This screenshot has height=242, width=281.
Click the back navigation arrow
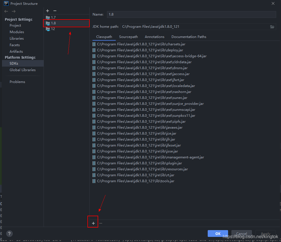pyautogui.click(x=6, y=11)
